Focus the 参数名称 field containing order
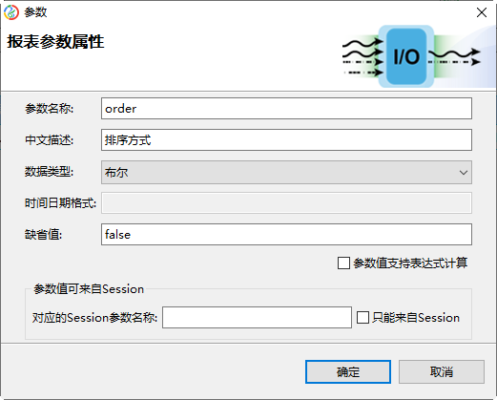Viewport: 497px width, 400px height. [286, 109]
